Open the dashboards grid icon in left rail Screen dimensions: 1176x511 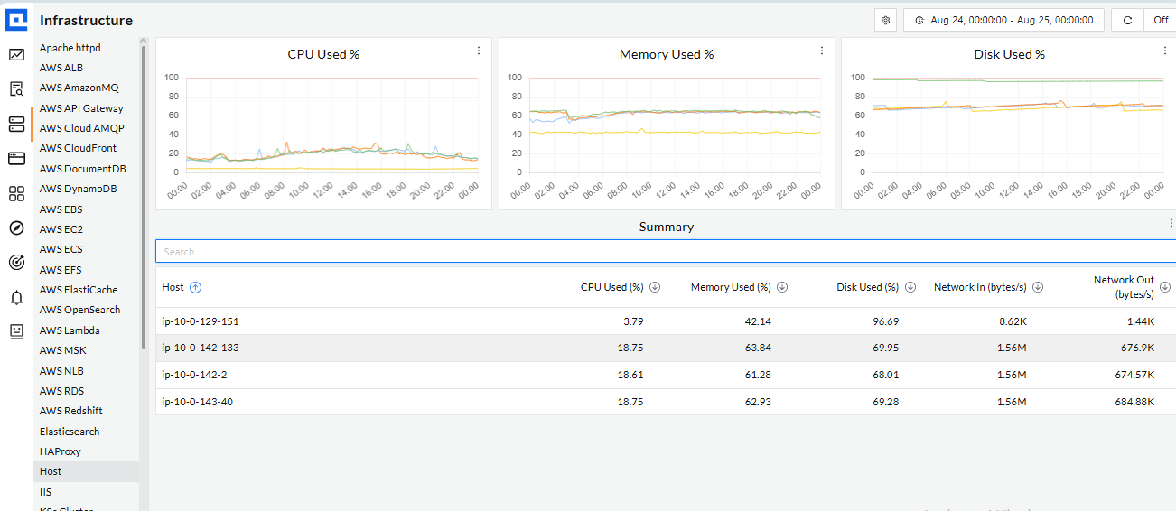[16, 193]
